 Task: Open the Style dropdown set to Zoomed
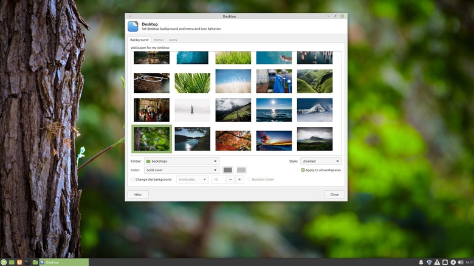click(321, 161)
